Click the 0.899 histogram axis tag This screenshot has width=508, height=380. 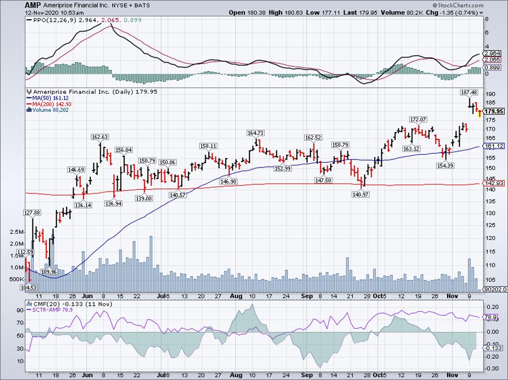pyautogui.click(x=493, y=68)
